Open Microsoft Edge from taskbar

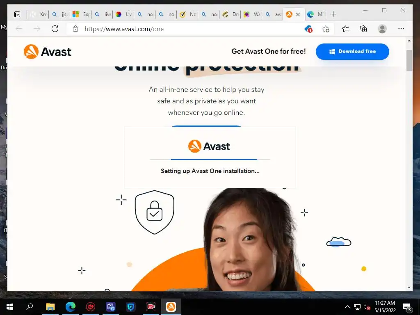[71, 307]
